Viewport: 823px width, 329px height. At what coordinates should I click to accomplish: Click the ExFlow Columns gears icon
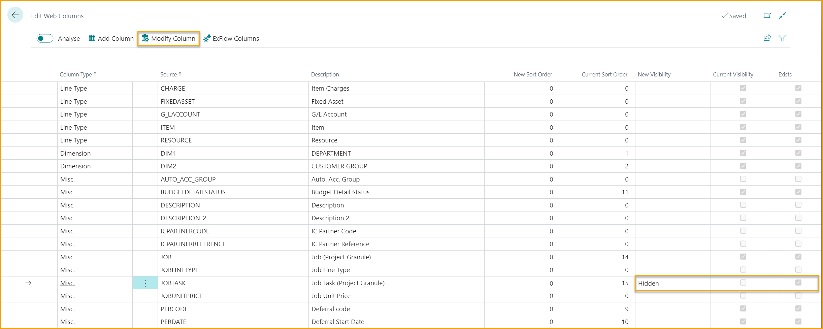[x=207, y=38]
